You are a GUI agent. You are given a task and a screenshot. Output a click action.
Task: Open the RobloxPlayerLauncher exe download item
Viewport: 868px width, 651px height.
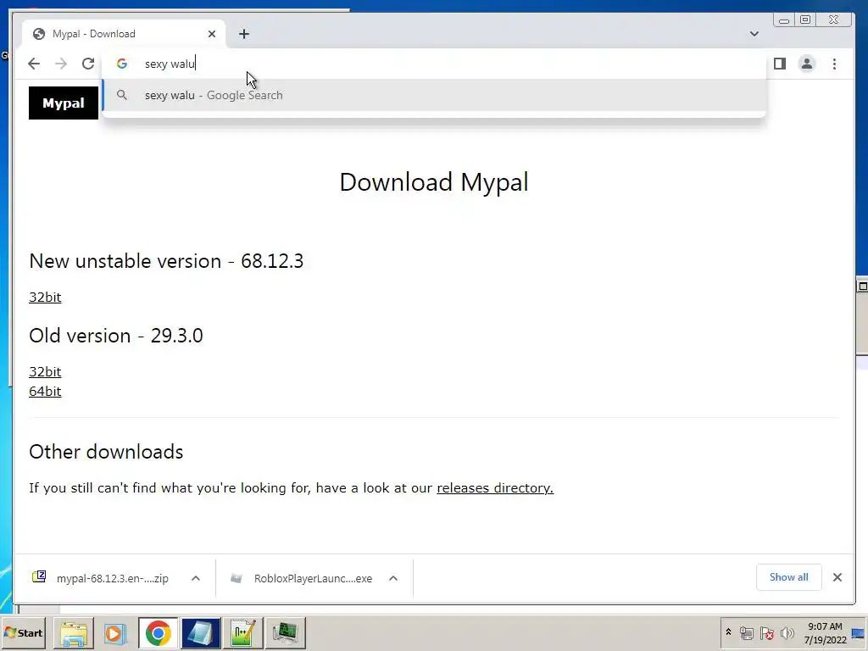click(303, 578)
